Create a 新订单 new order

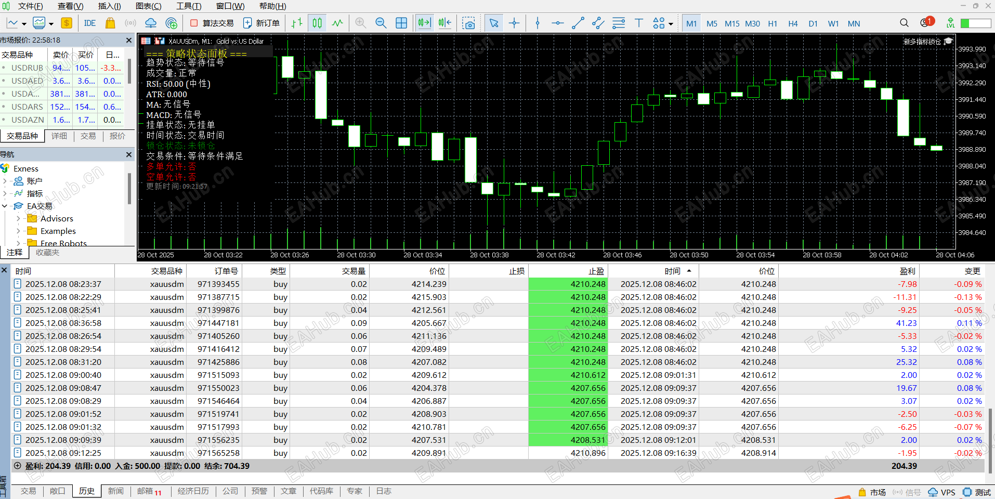click(261, 23)
